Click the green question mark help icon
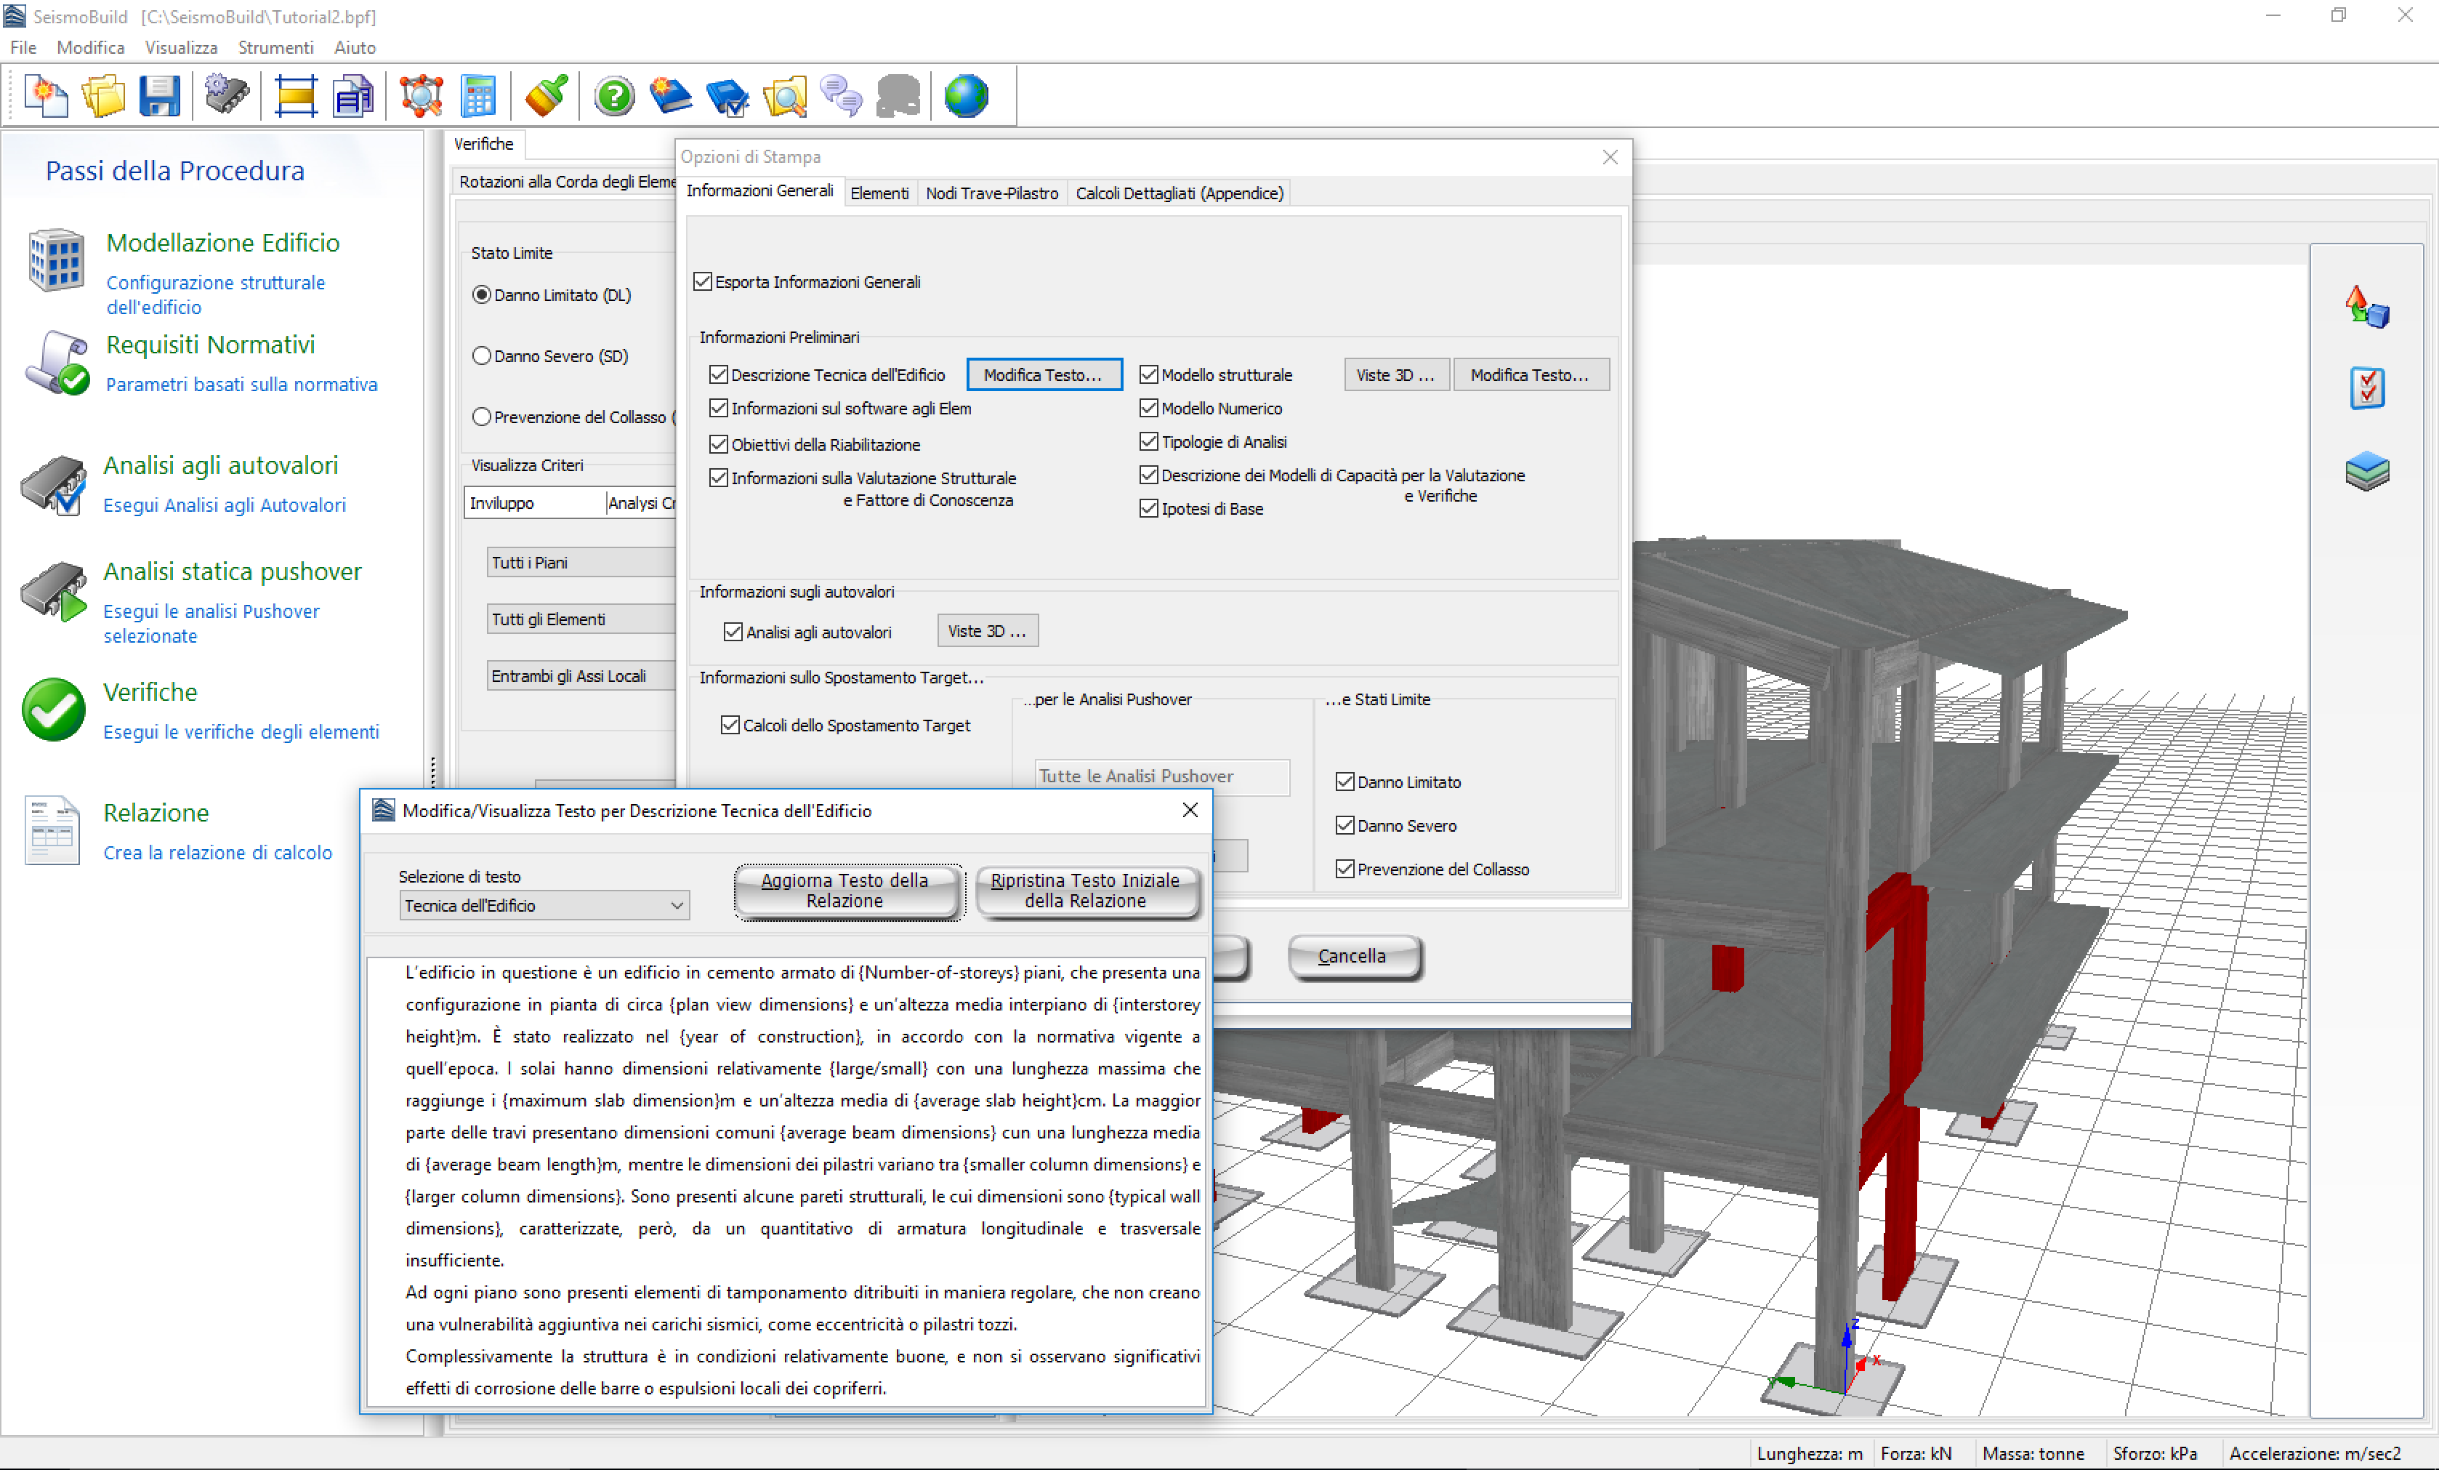The width and height of the screenshot is (2439, 1470). tap(613, 96)
